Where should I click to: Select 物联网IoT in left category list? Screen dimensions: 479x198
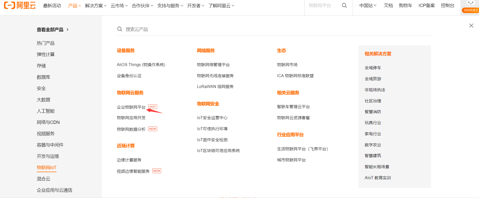[x=47, y=168]
